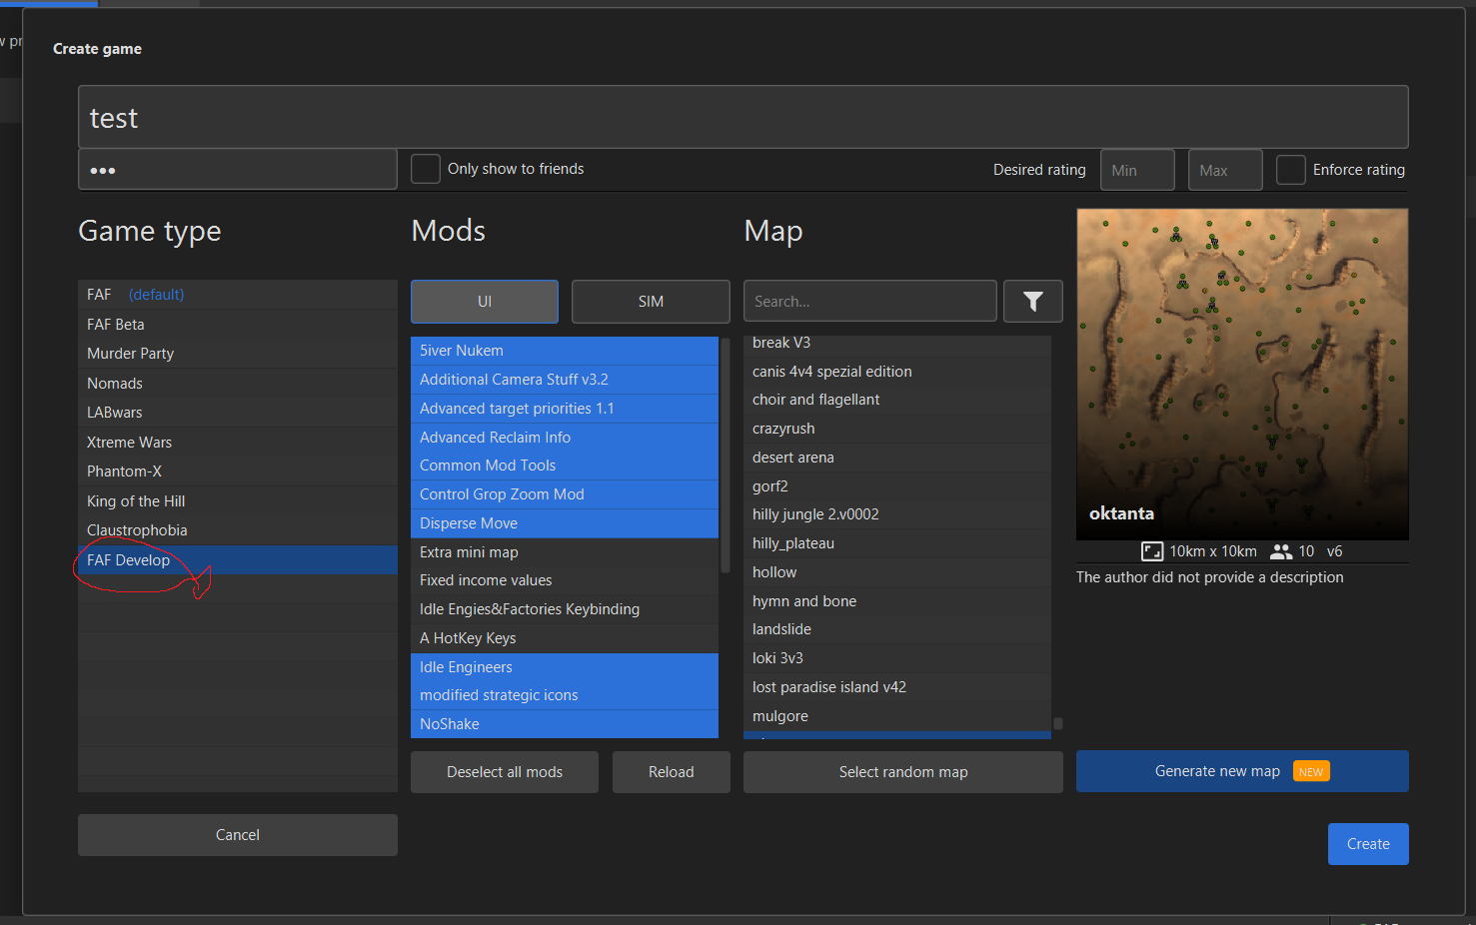Viewport: 1476px width, 925px height.
Task: Select LABwars game type
Action: pyautogui.click(x=238, y=413)
